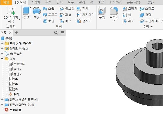Screen dimensions: 163x114
Task: Use the 가져오기 import tool
Action: [86, 15]
